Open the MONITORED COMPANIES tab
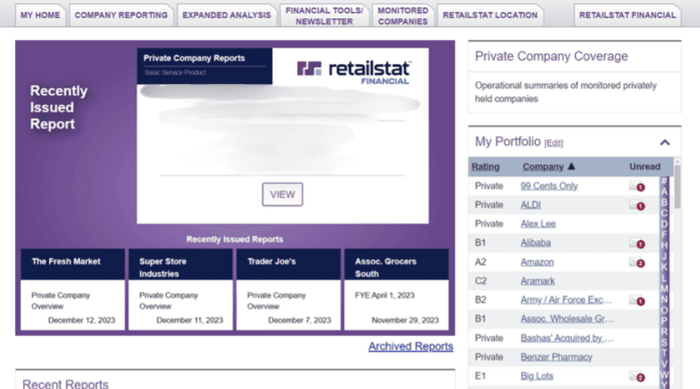 pyautogui.click(x=403, y=16)
